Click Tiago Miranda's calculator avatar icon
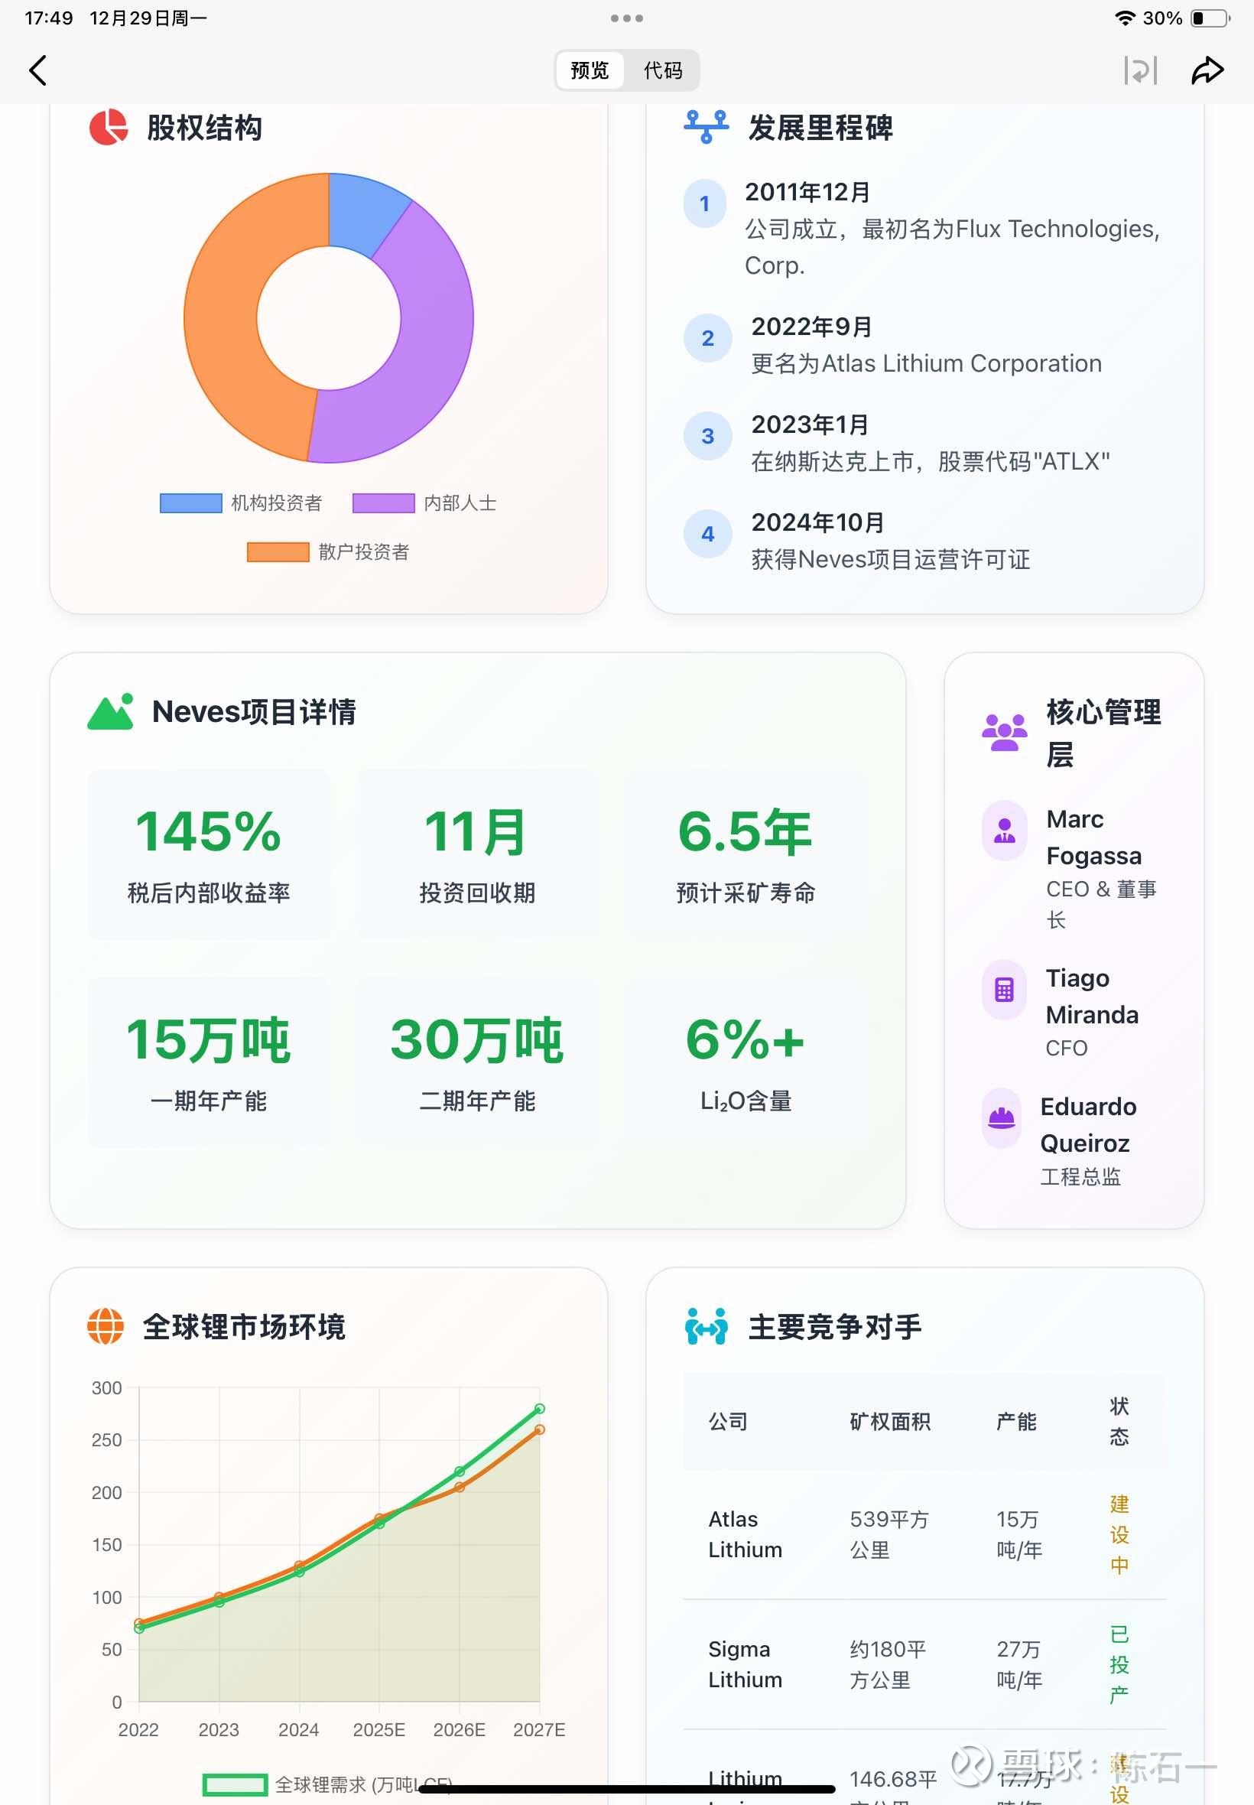The image size is (1254, 1805). tap(1003, 990)
